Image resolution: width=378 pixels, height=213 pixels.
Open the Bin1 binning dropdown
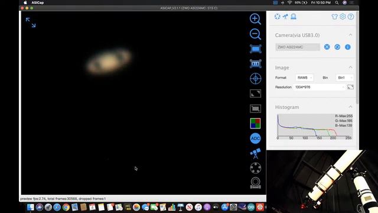pyautogui.click(x=345, y=78)
